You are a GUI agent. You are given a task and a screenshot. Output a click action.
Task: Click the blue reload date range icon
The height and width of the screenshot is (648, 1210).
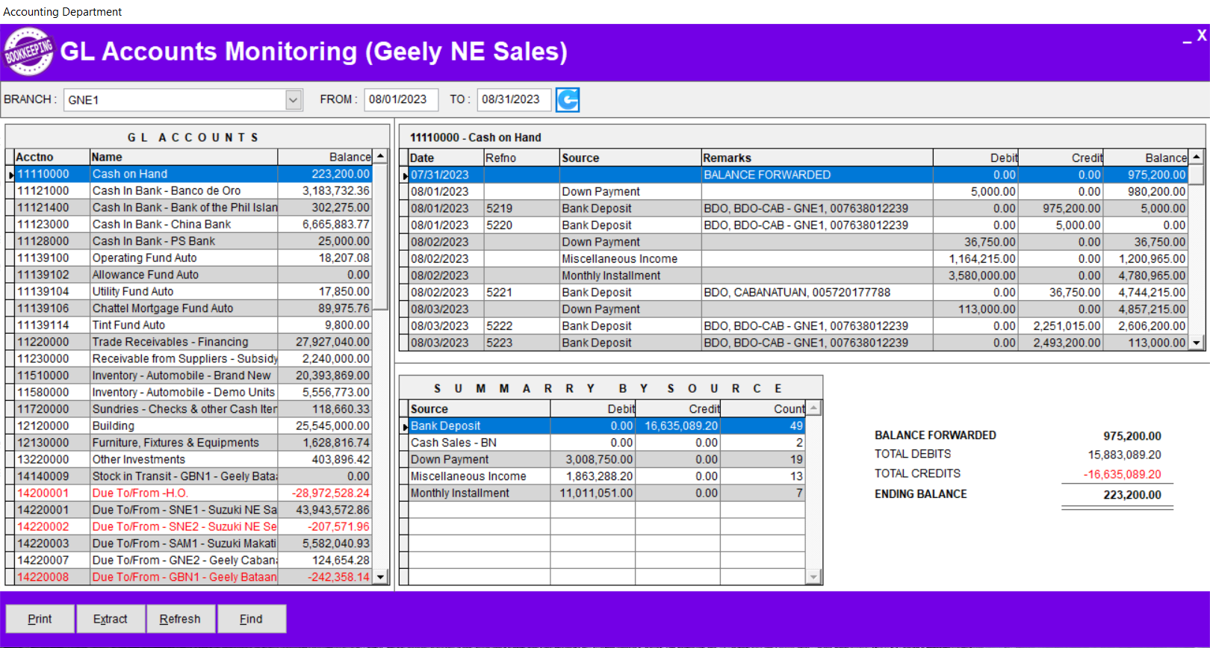click(568, 99)
